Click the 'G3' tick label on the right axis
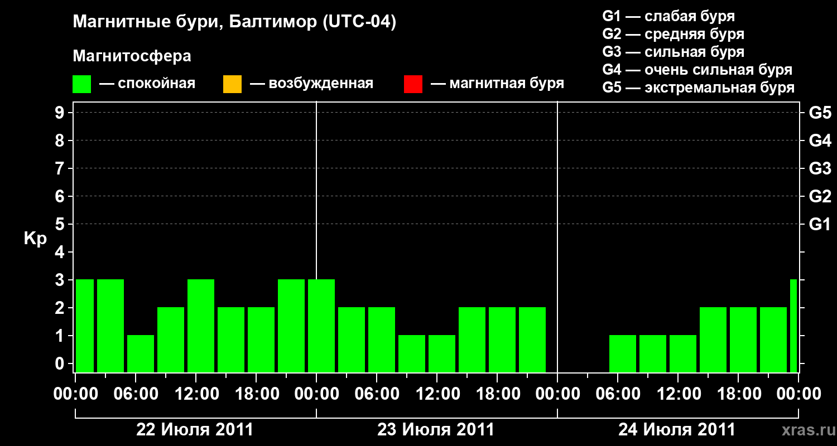837x446 pixels. [x=820, y=169]
